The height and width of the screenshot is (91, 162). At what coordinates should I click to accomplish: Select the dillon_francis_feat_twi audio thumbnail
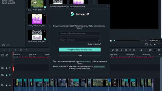[x=37, y=35]
